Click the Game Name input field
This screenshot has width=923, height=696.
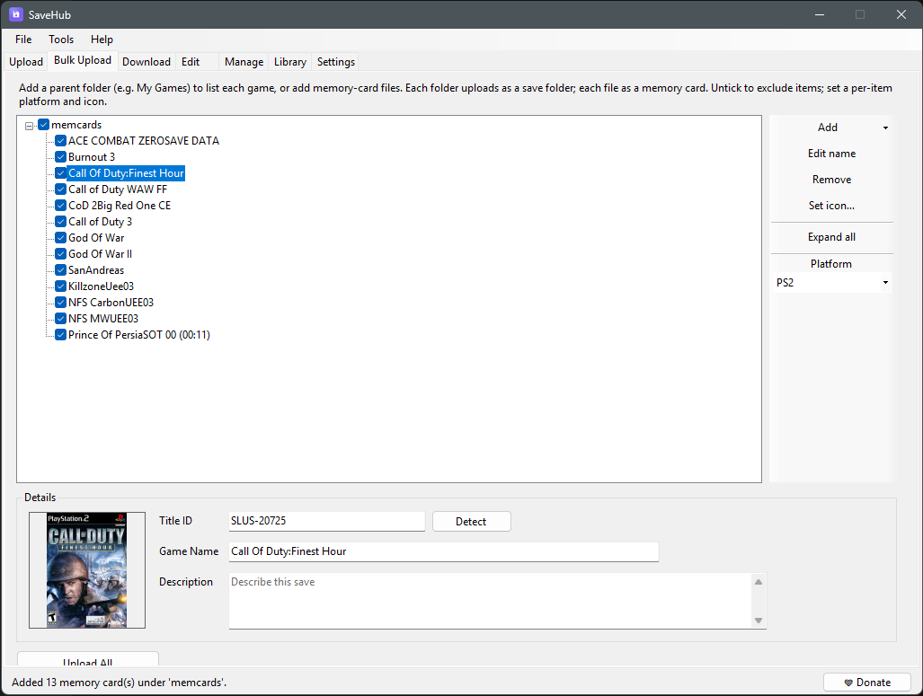[x=444, y=551]
